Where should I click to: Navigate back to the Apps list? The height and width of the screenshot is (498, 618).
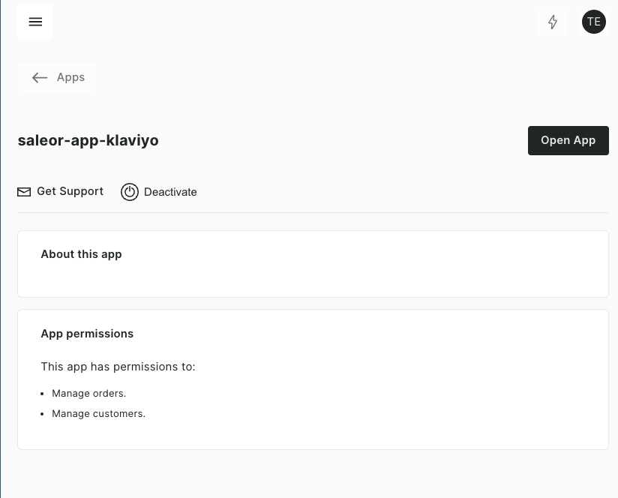click(56, 77)
